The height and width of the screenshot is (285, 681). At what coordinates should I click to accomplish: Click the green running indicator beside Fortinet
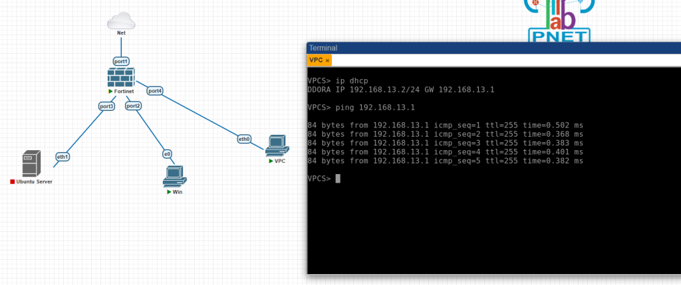pos(110,91)
